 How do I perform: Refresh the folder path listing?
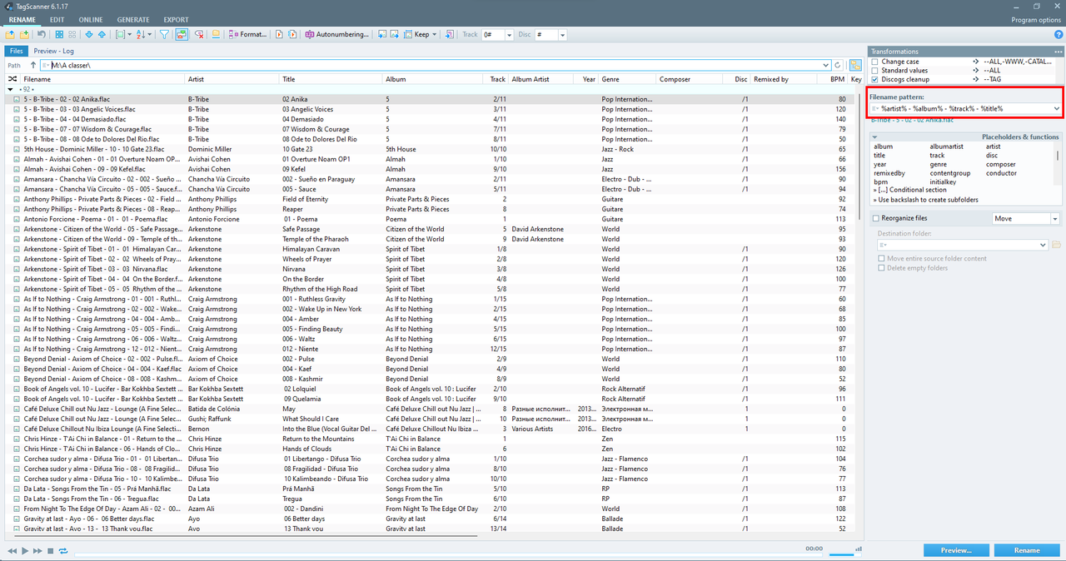pyautogui.click(x=838, y=65)
